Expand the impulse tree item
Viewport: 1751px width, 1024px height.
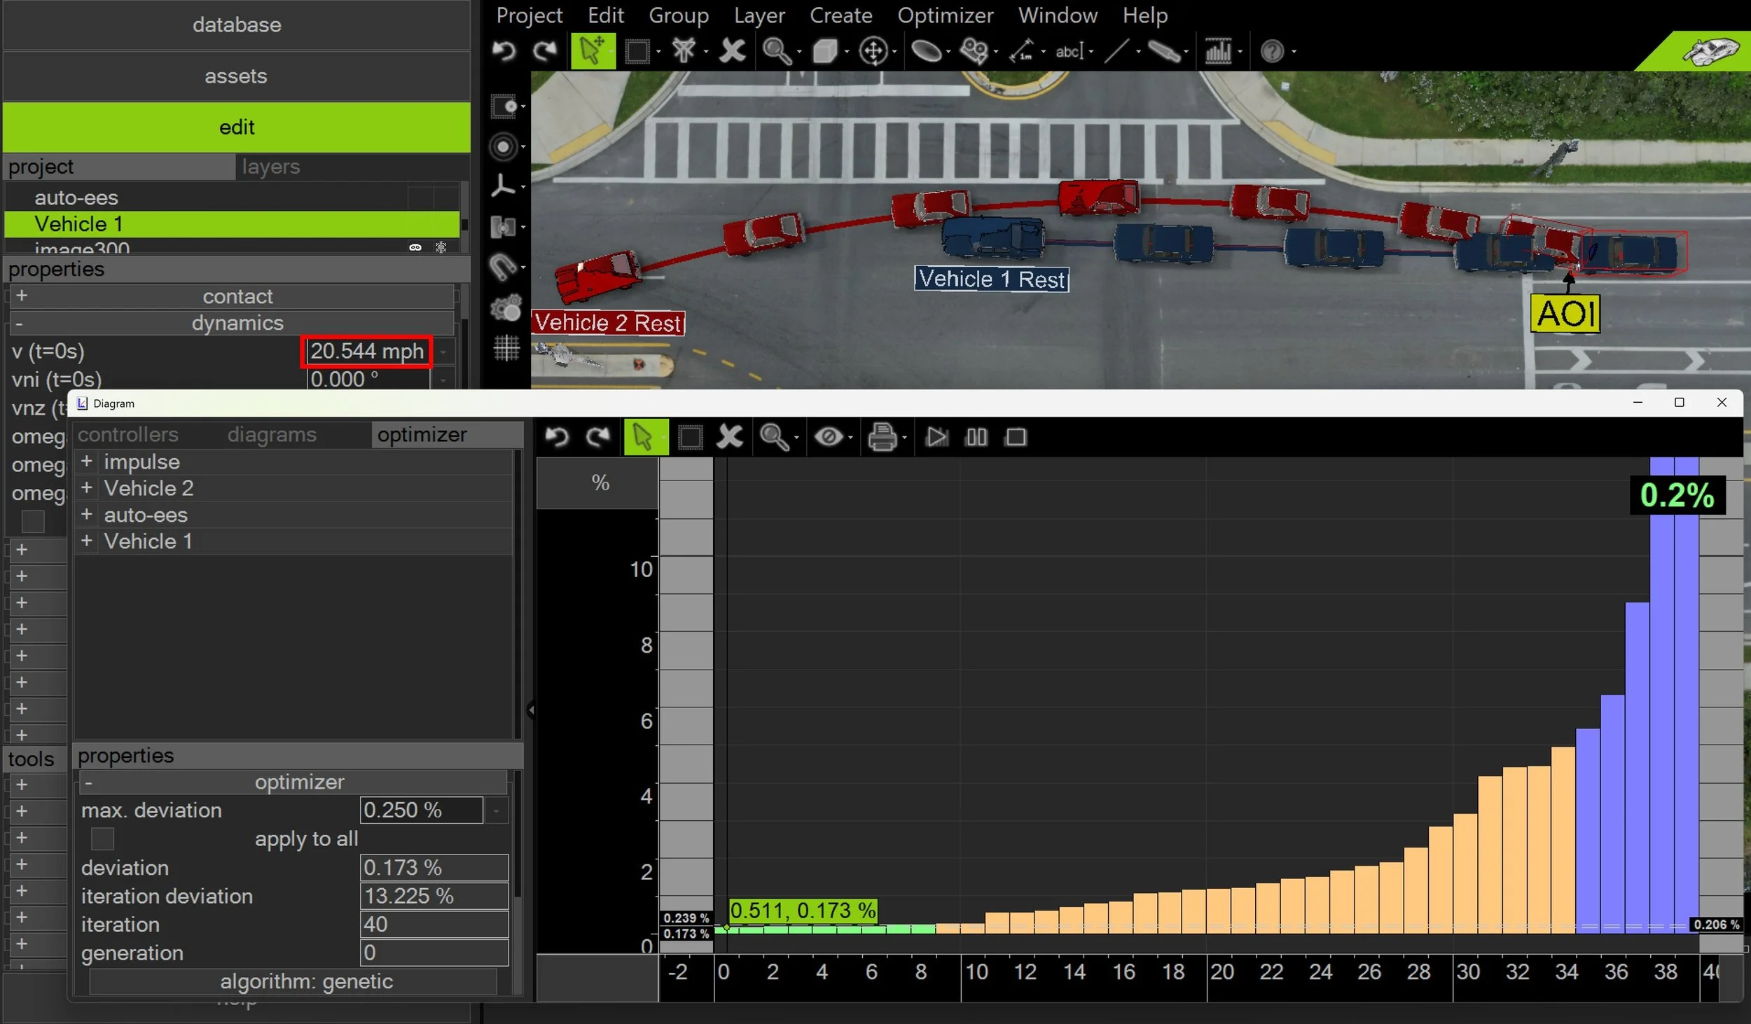click(x=87, y=462)
